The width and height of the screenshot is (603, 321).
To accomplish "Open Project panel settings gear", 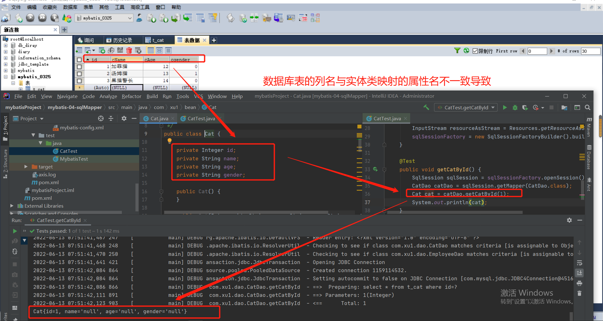I will pos(124,118).
